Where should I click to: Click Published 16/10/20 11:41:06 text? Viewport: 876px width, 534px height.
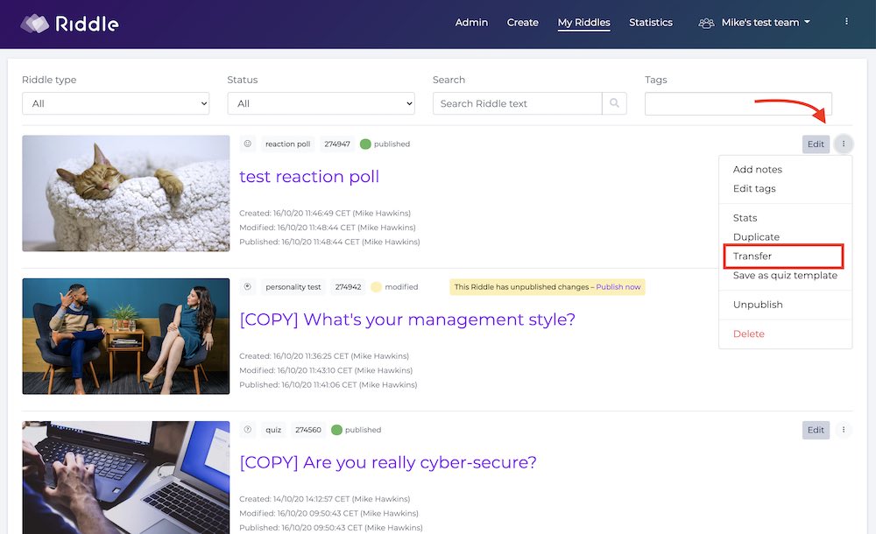click(x=328, y=385)
